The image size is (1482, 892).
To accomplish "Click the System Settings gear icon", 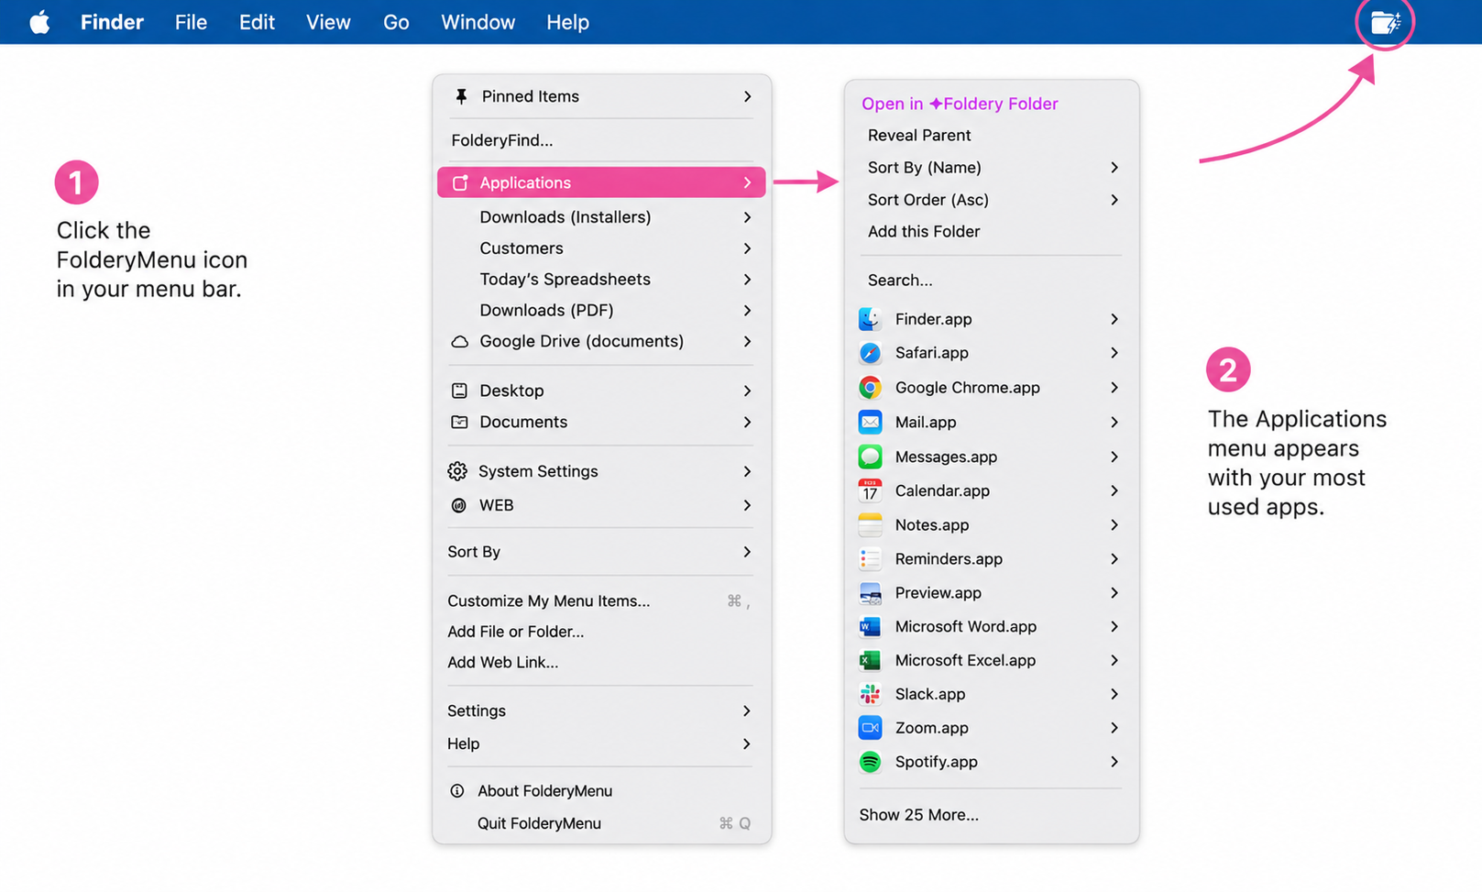I will click(x=457, y=471).
